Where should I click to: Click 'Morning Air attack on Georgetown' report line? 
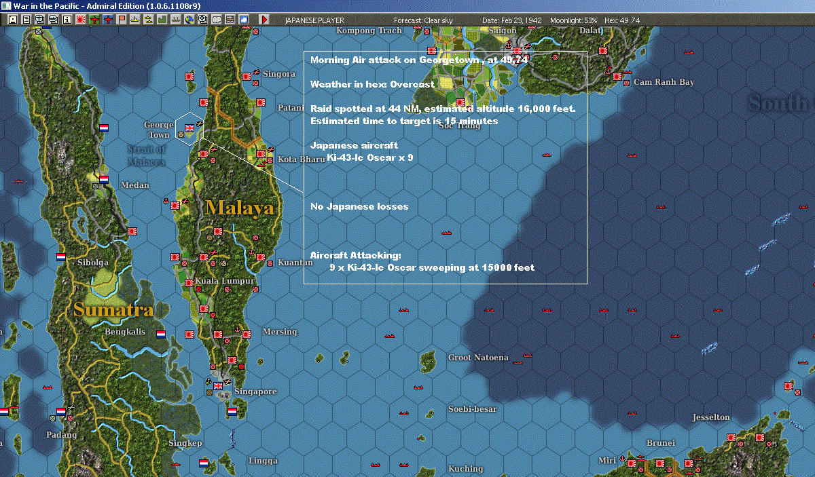[x=419, y=60]
